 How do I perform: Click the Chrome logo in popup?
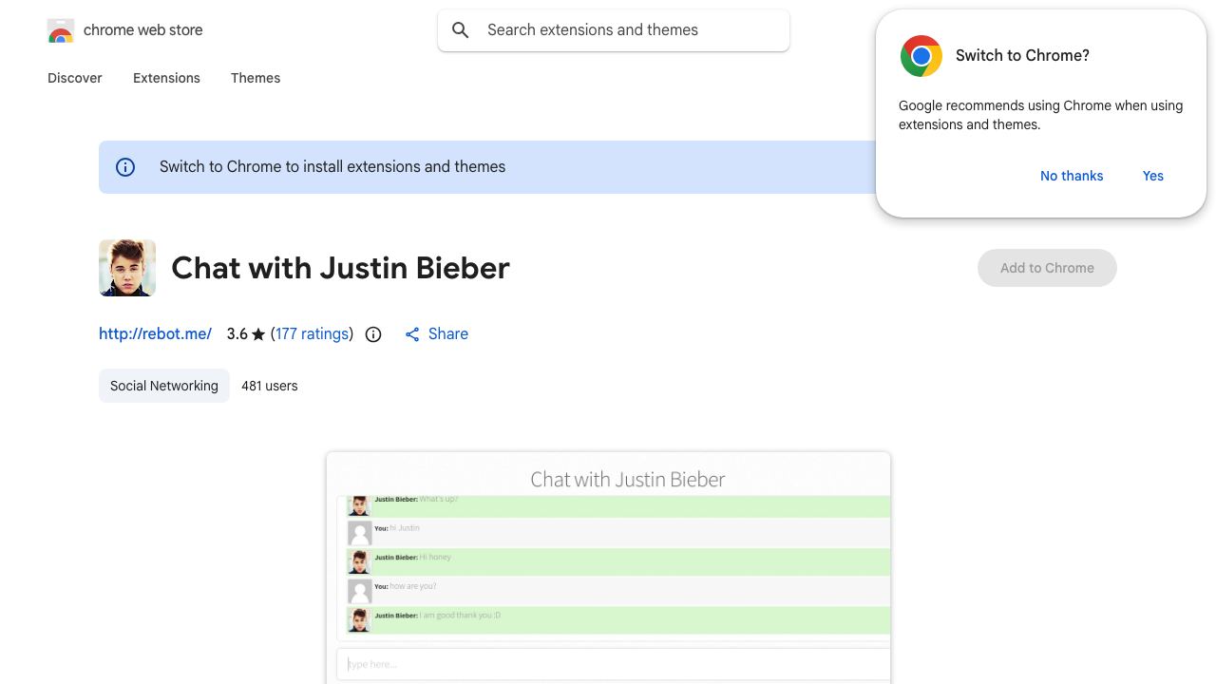coord(921,56)
